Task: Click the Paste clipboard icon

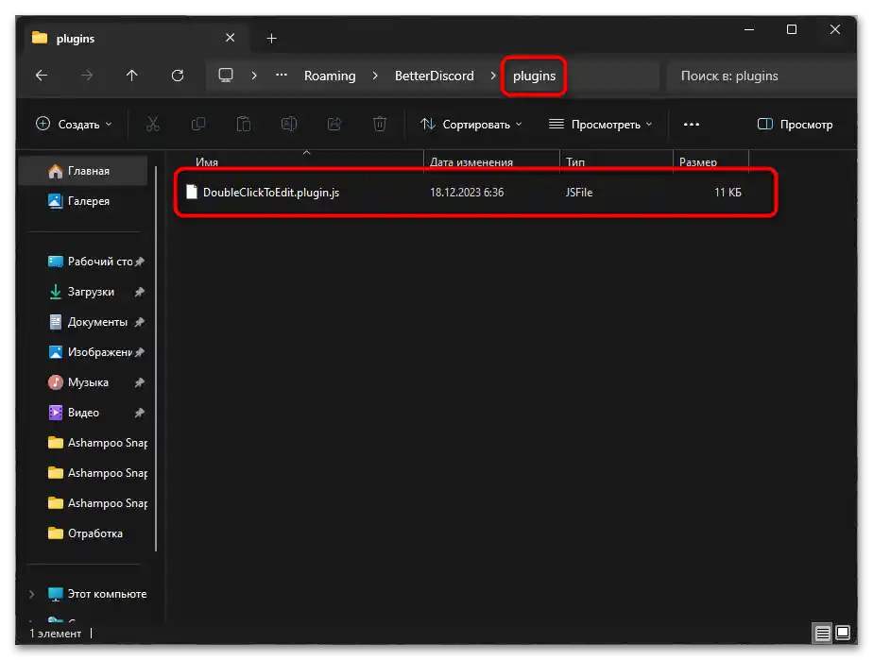Action: pyautogui.click(x=244, y=124)
